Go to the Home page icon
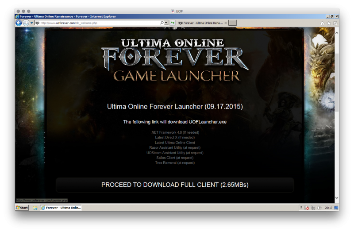This screenshot has height=232, width=354. pyautogui.click(x=323, y=23)
